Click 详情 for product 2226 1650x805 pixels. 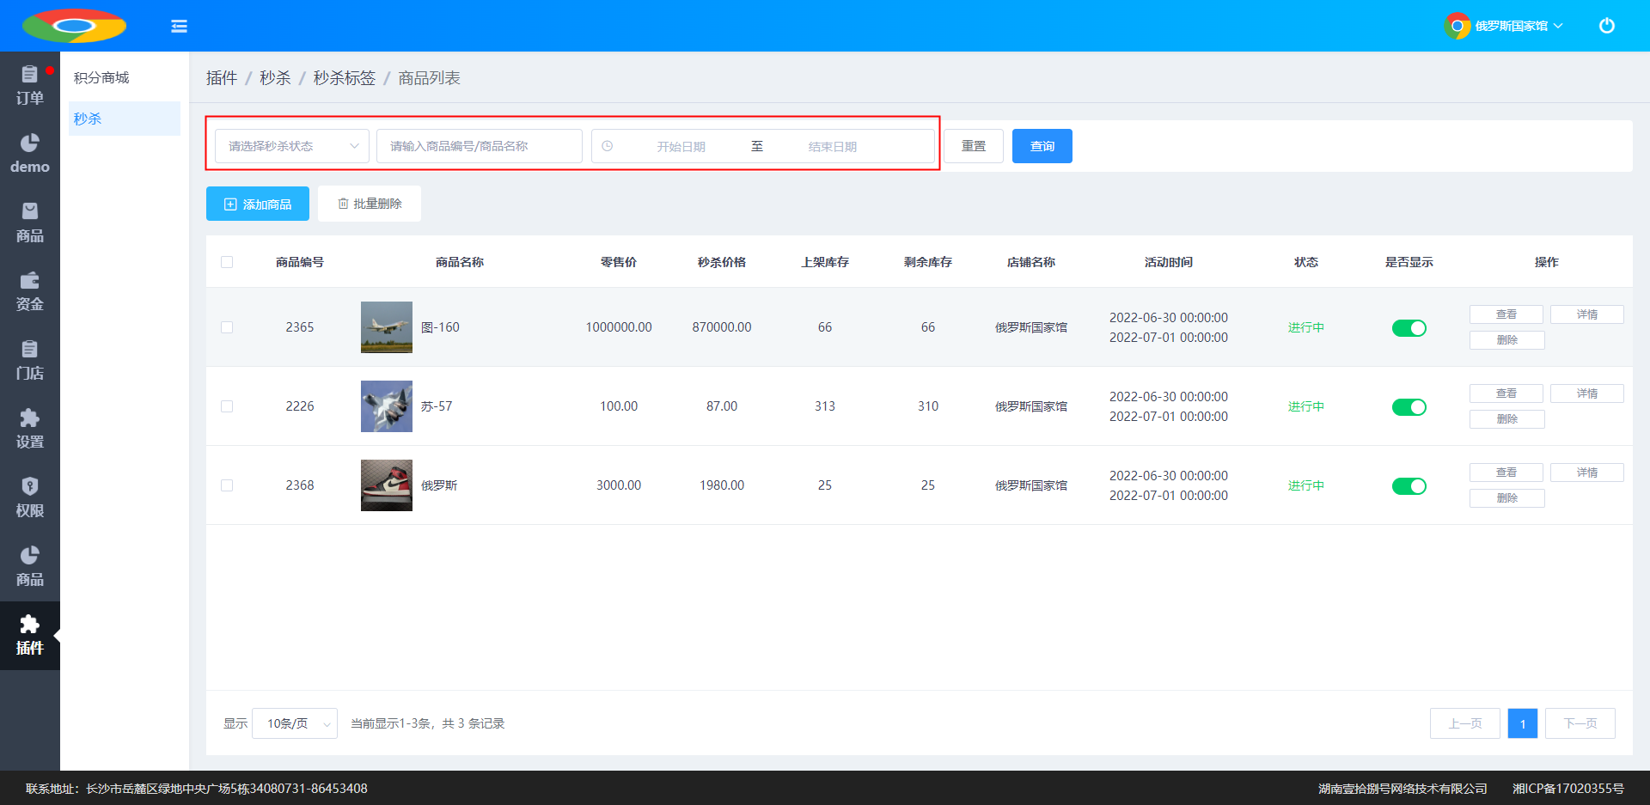click(1587, 393)
